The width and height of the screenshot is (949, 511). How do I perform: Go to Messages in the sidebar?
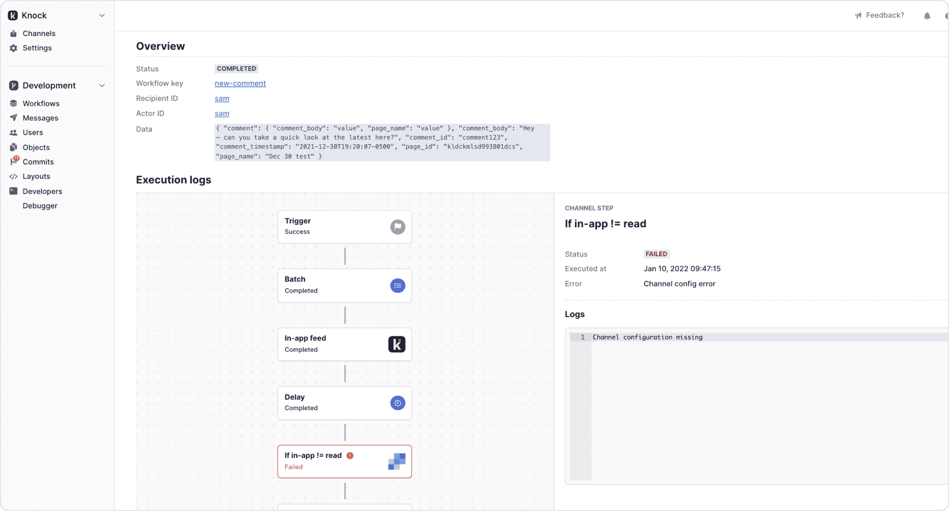(x=40, y=118)
